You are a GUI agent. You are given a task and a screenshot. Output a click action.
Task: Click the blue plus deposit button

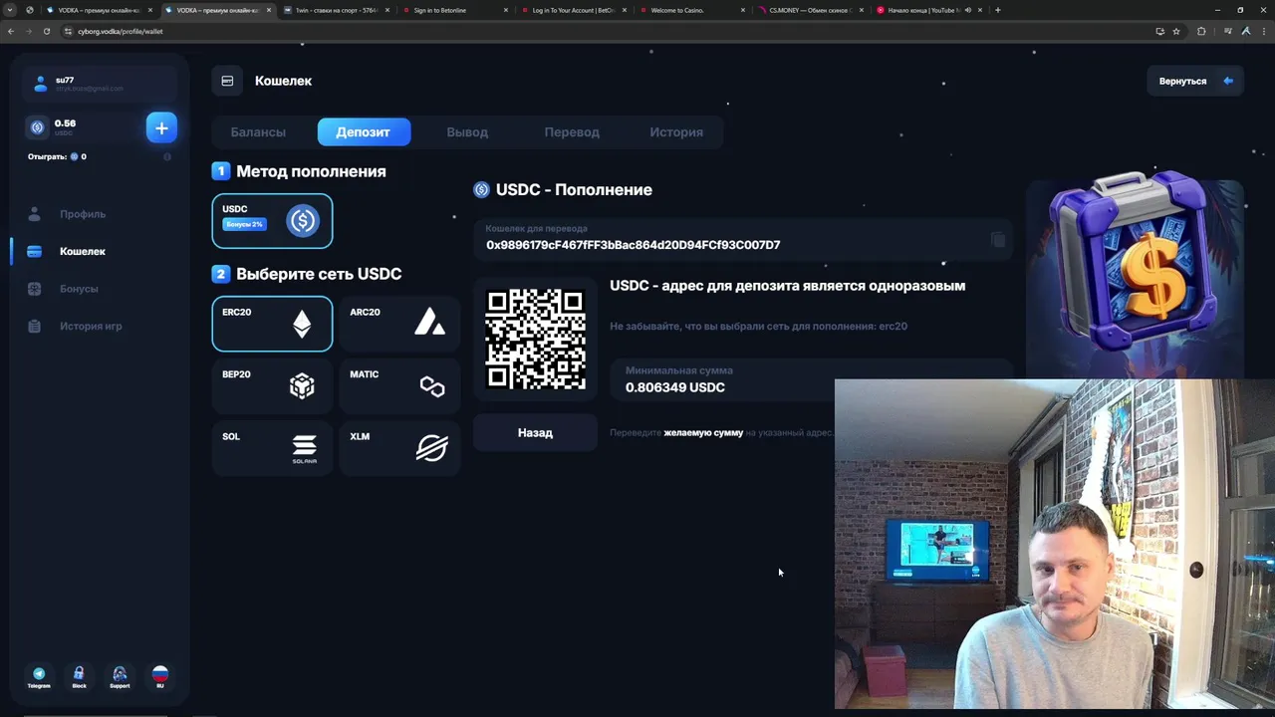tap(161, 127)
